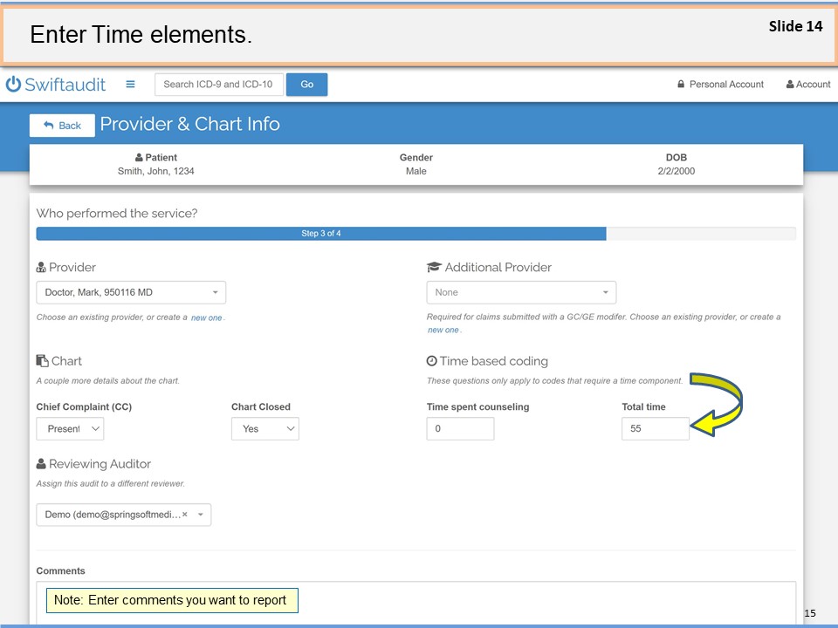
Task: Expand the Provider dropdown showing Doctor, Mark
Action: point(131,292)
